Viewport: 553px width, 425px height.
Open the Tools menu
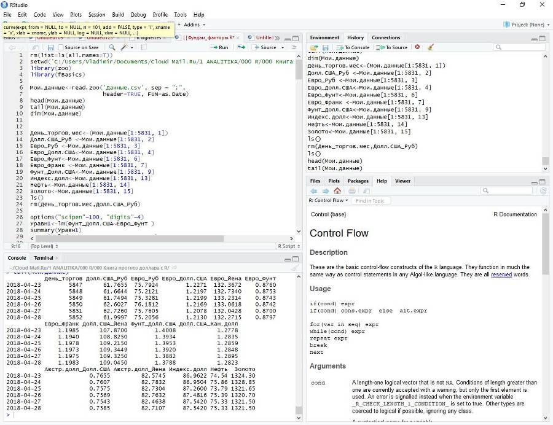coord(180,15)
